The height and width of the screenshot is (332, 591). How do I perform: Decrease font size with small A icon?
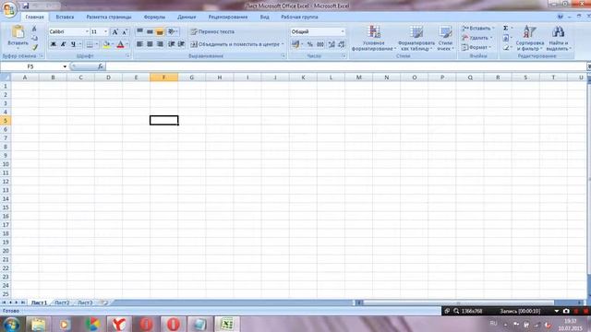click(x=125, y=32)
